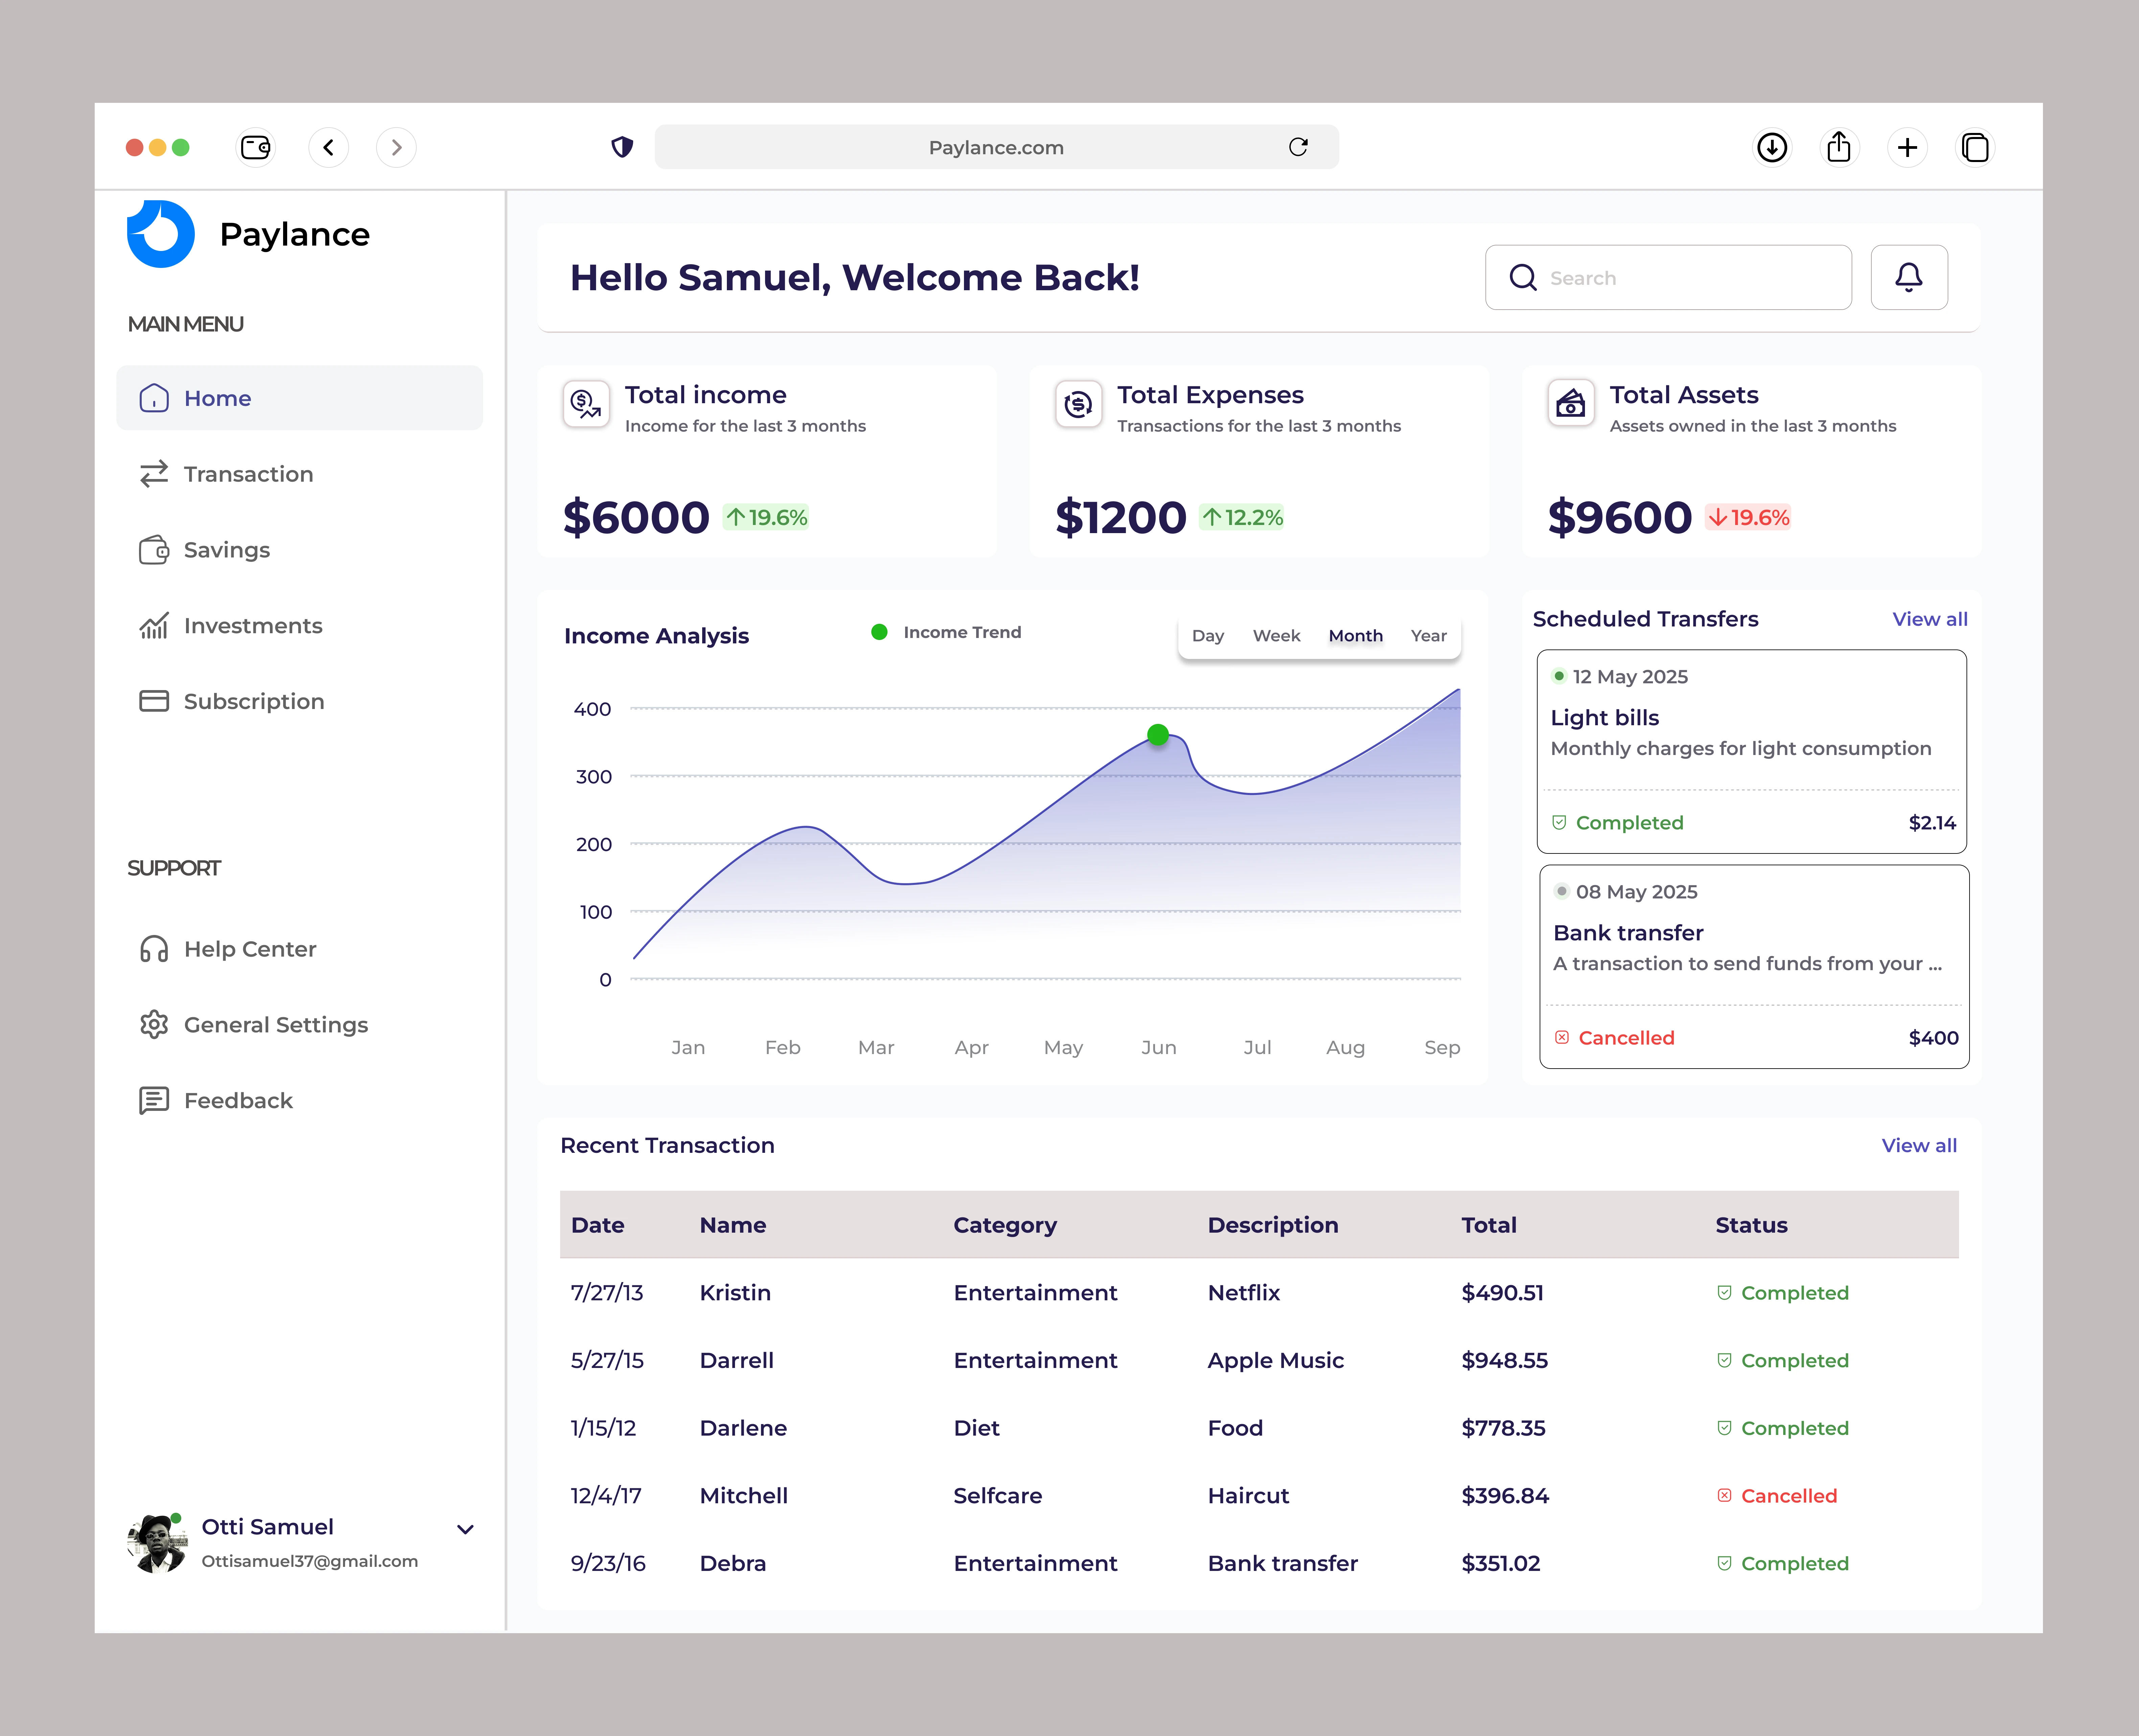Click the green June data point
Image resolution: width=2139 pixels, height=1736 pixels.
[1158, 735]
